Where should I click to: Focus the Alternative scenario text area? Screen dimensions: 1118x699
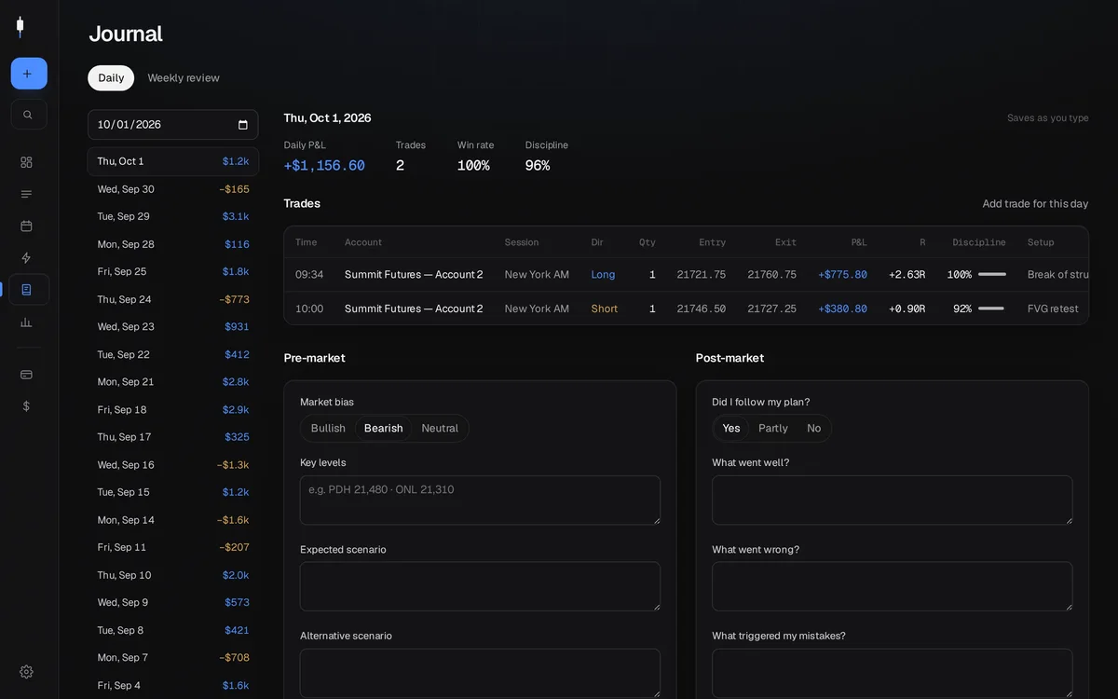click(480, 673)
